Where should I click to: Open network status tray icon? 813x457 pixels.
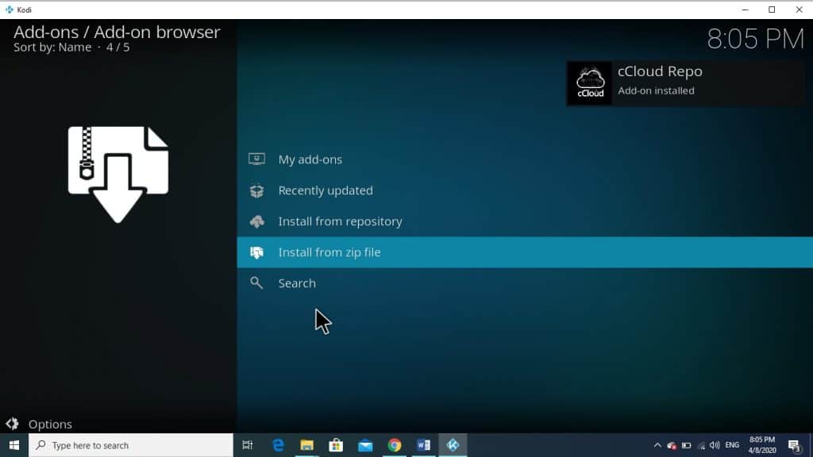tap(701, 446)
